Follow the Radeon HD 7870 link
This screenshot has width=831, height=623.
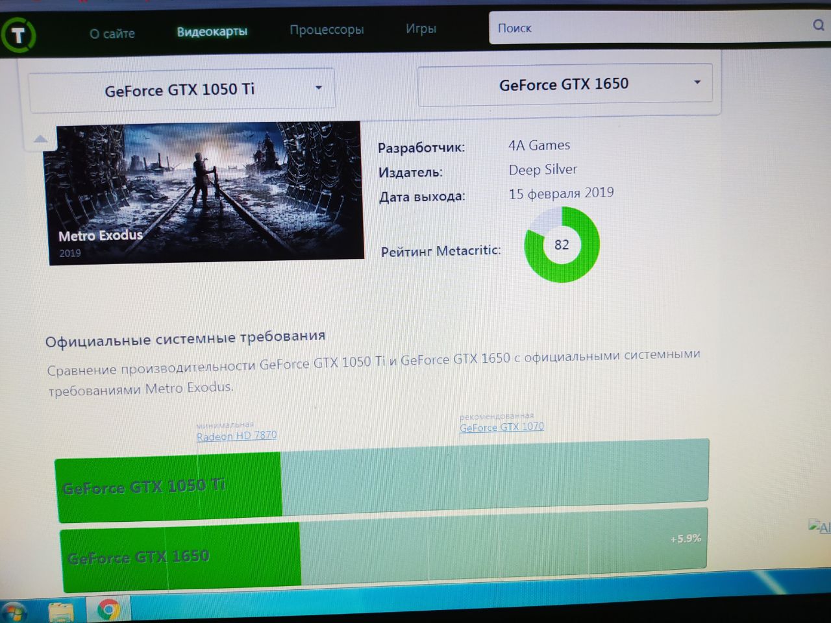(x=237, y=435)
